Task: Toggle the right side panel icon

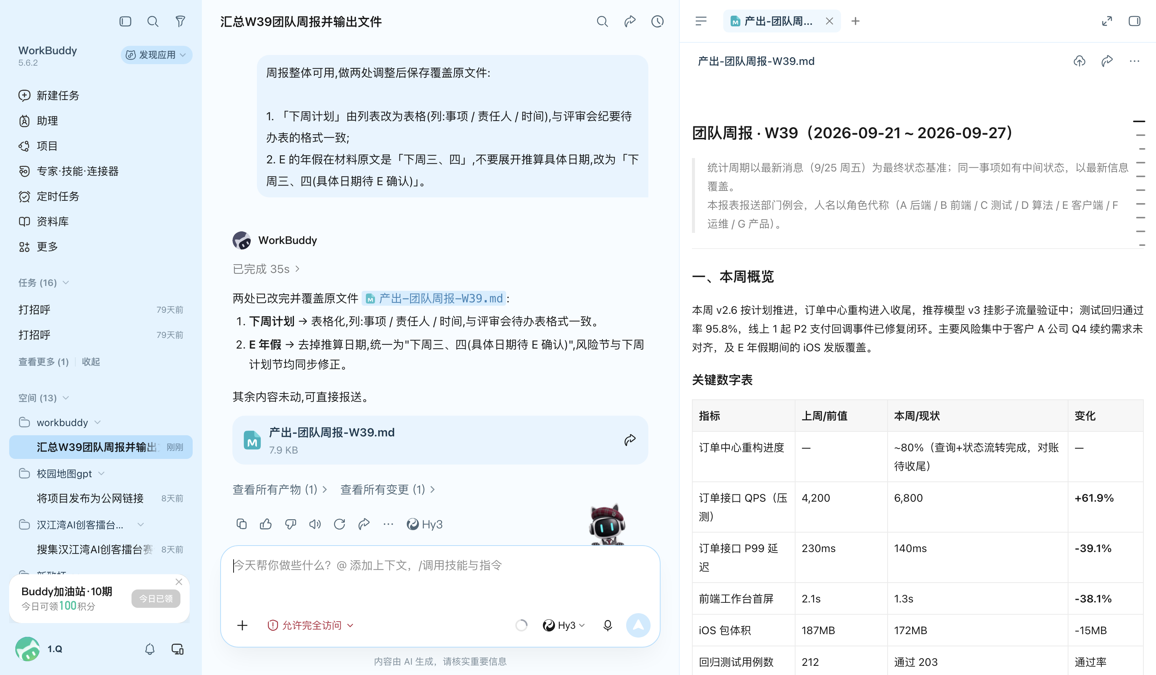Action: (1135, 21)
